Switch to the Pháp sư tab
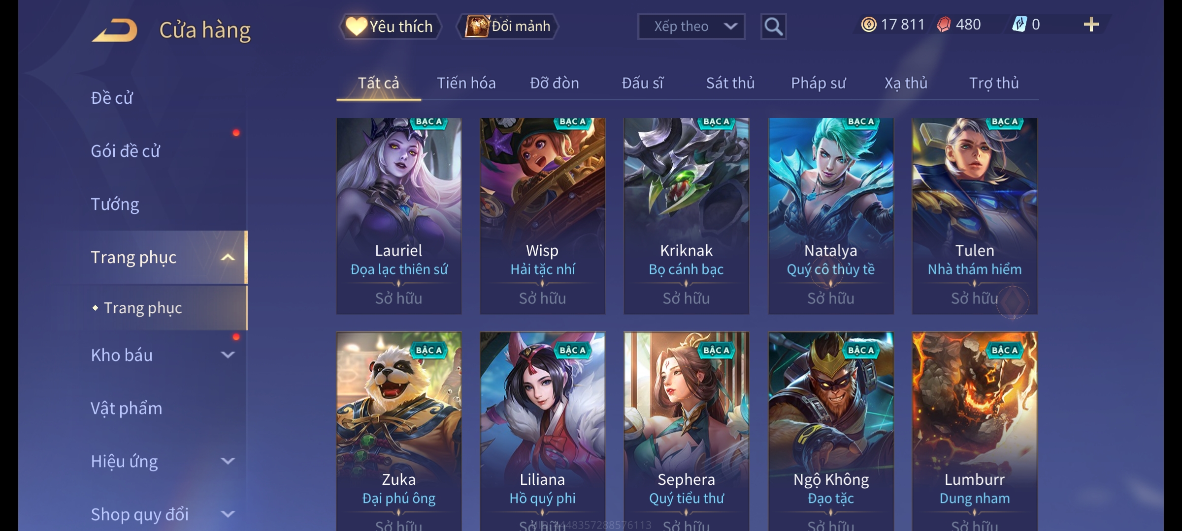The width and height of the screenshot is (1182, 531). click(818, 83)
